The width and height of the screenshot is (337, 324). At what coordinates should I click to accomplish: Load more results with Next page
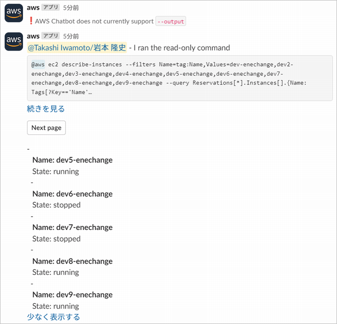(46, 128)
